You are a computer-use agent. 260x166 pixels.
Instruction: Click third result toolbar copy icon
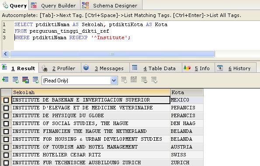point(25,80)
